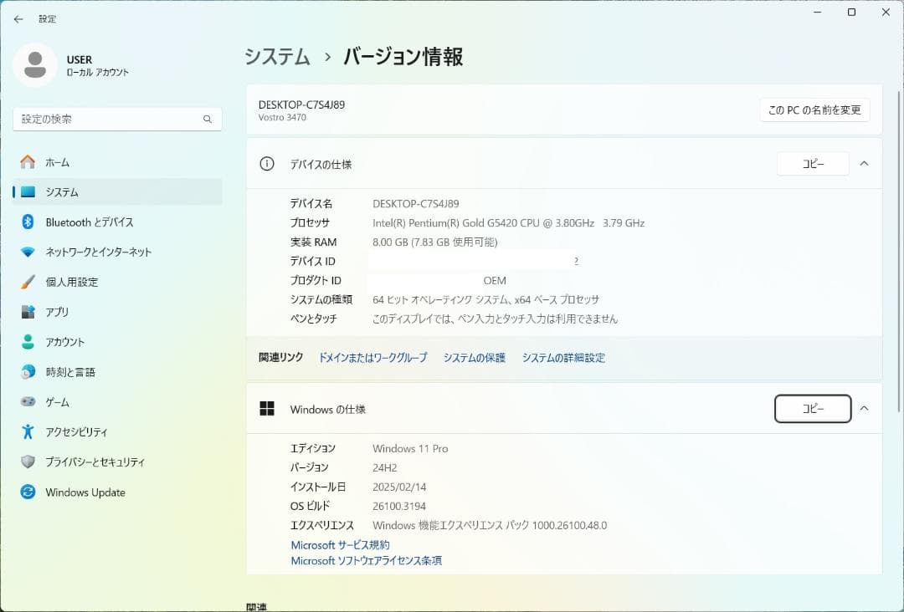Select 時刻と言語 in the sidebar

pos(28,372)
